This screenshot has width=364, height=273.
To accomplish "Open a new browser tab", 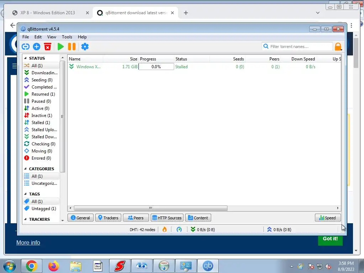I will [186, 13].
